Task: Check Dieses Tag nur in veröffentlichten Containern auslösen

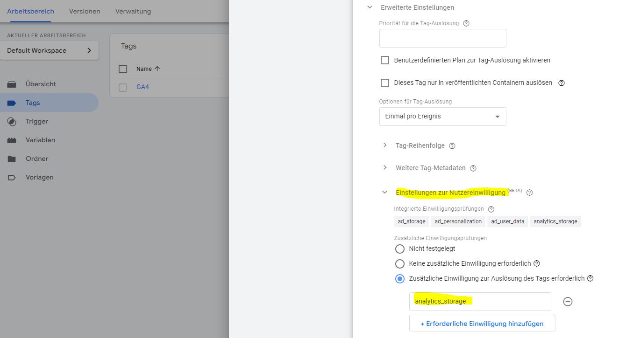Action: point(385,83)
